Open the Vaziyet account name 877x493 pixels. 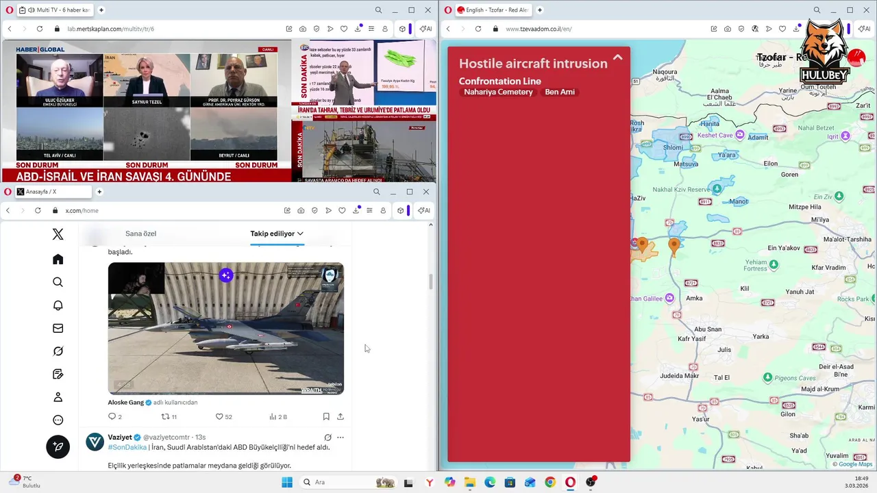point(120,437)
